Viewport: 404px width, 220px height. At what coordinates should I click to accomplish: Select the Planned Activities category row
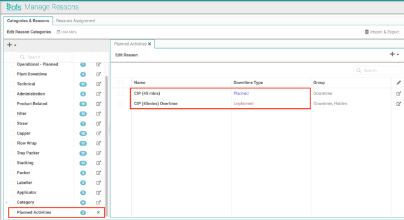pyautogui.click(x=34, y=212)
